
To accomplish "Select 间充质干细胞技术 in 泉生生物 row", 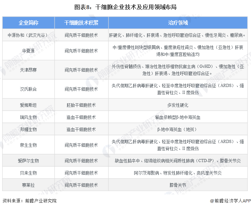I will coord(81,145).
